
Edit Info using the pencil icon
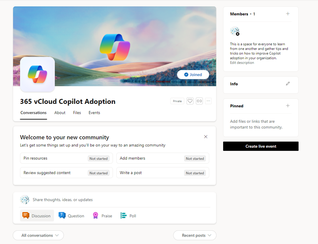point(287,84)
